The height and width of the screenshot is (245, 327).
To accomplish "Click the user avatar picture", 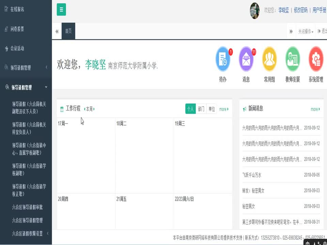I will pyautogui.click(x=255, y=10).
